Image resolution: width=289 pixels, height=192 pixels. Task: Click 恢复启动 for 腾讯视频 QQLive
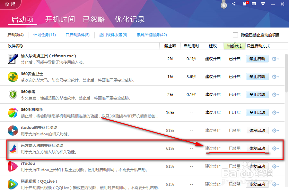click(257, 184)
